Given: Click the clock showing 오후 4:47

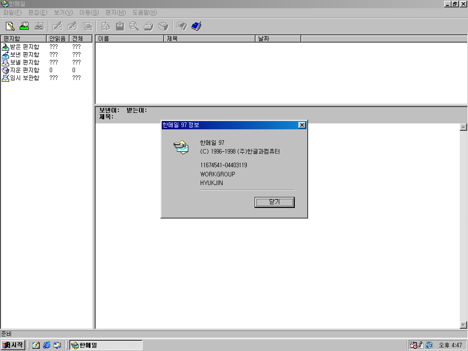Looking at the screenshot, I should (450, 345).
